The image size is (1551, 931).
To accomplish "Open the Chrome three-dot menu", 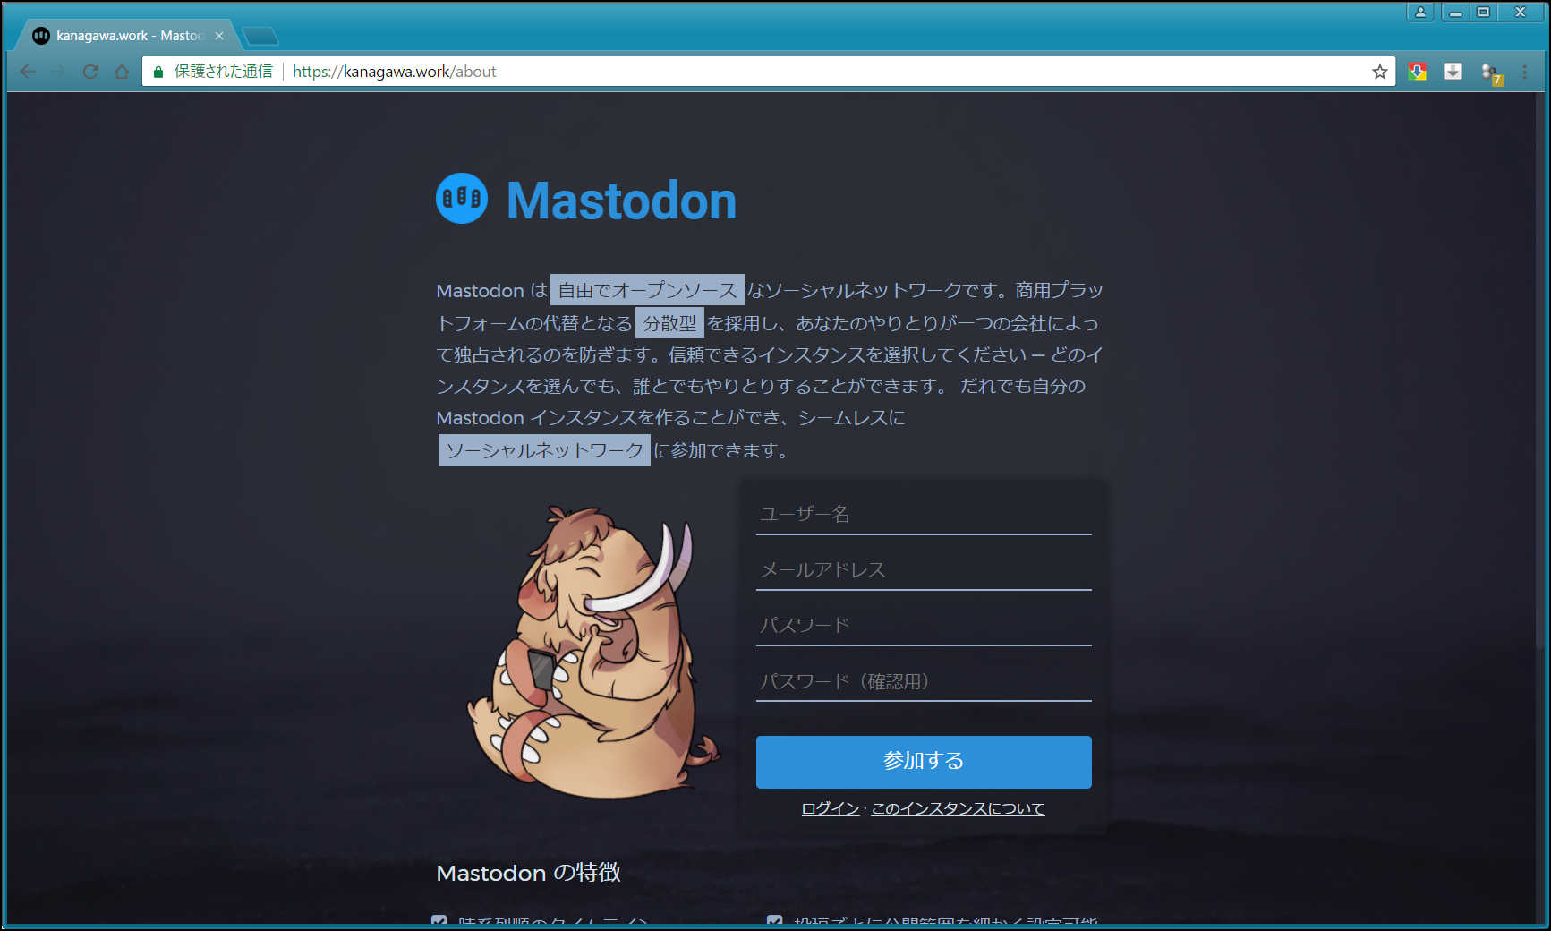I will [x=1525, y=72].
